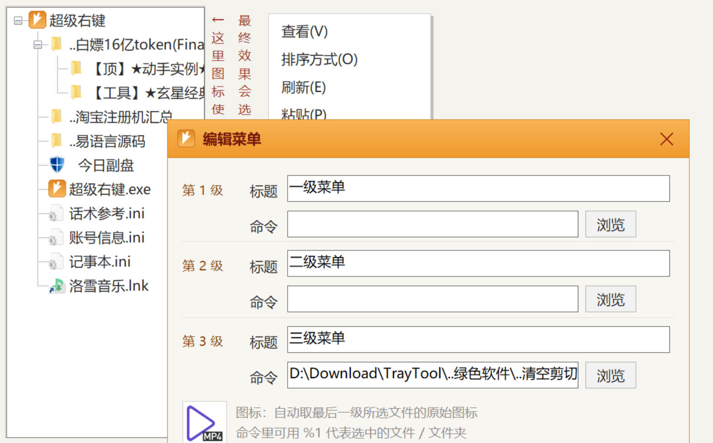The image size is (713, 443).
Task: Click the 编辑菜单 title bar logo icon
Action: pos(186,139)
